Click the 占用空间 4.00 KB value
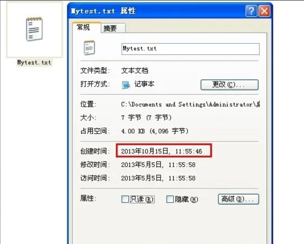The width and height of the screenshot is (304, 244). [x=155, y=131]
